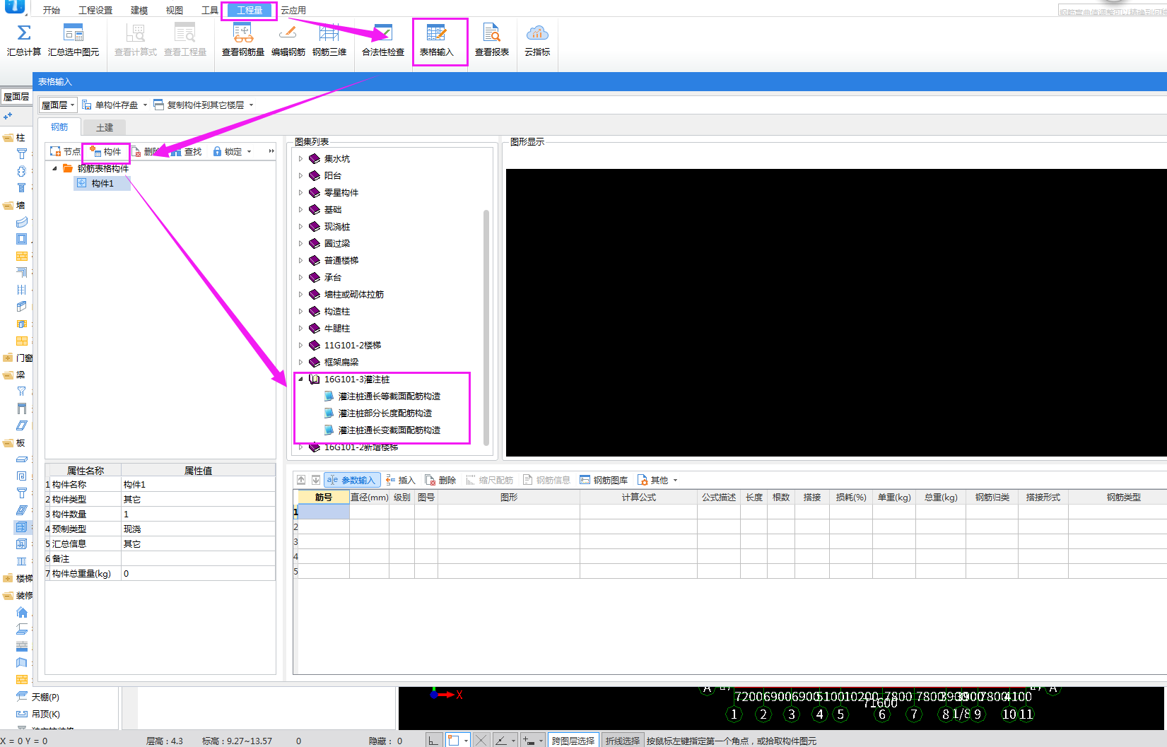This screenshot has height=747, width=1167.
Task: Click the 查找 find button
Action: point(187,152)
